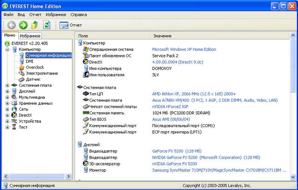
Task: Expand the Хранение данных tree node
Action: [7, 103]
